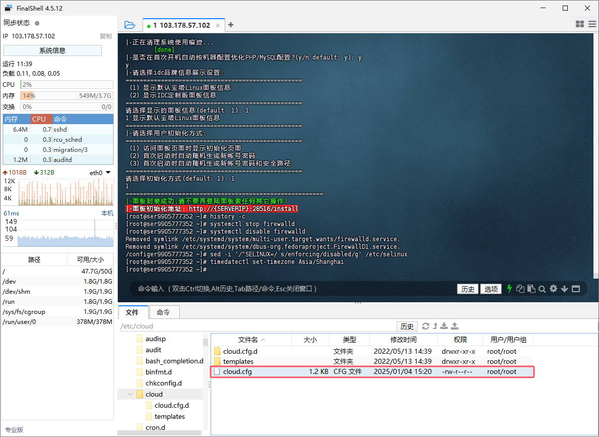Refresh the file list in file panel
The height and width of the screenshot is (437, 599).
pyautogui.click(x=426, y=326)
